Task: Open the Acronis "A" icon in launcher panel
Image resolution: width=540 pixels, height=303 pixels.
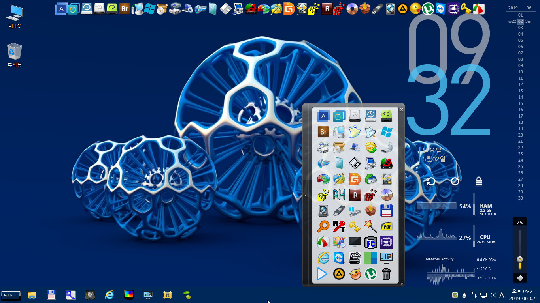Action: (323, 116)
